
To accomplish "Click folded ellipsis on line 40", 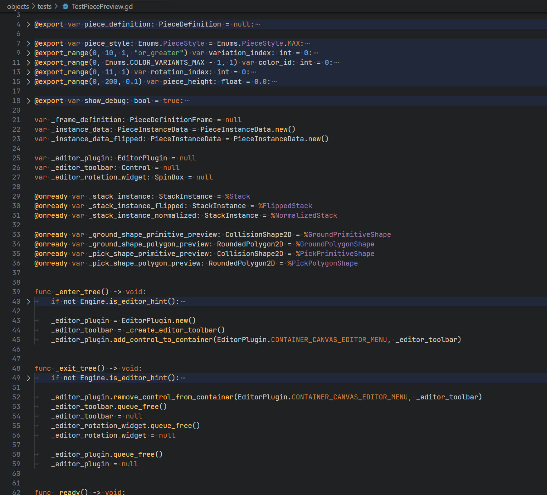I will click(183, 302).
